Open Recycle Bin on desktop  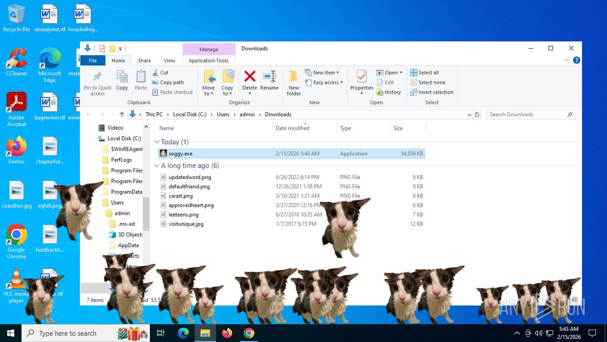17,18
